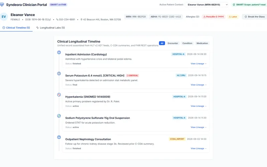
Task: Click the Syndeora heart logo icon
Action: (2, 5)
